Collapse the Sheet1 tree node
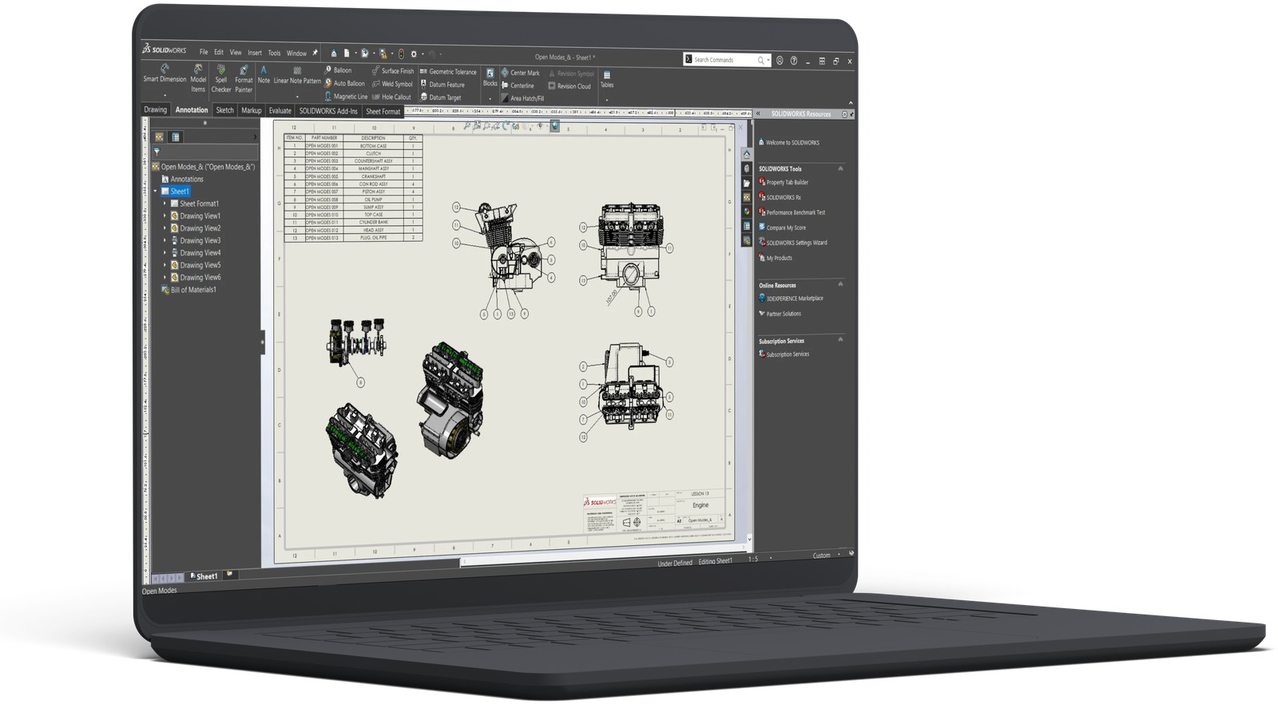Screen dimensions: 1278x704 (155, 192)
